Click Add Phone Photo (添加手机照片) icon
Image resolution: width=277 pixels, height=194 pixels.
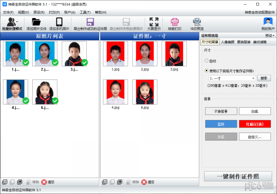point(59,24)
